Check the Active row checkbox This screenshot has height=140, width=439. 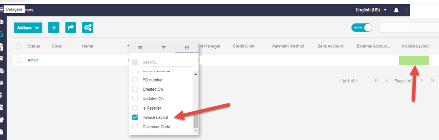point(18,60)
